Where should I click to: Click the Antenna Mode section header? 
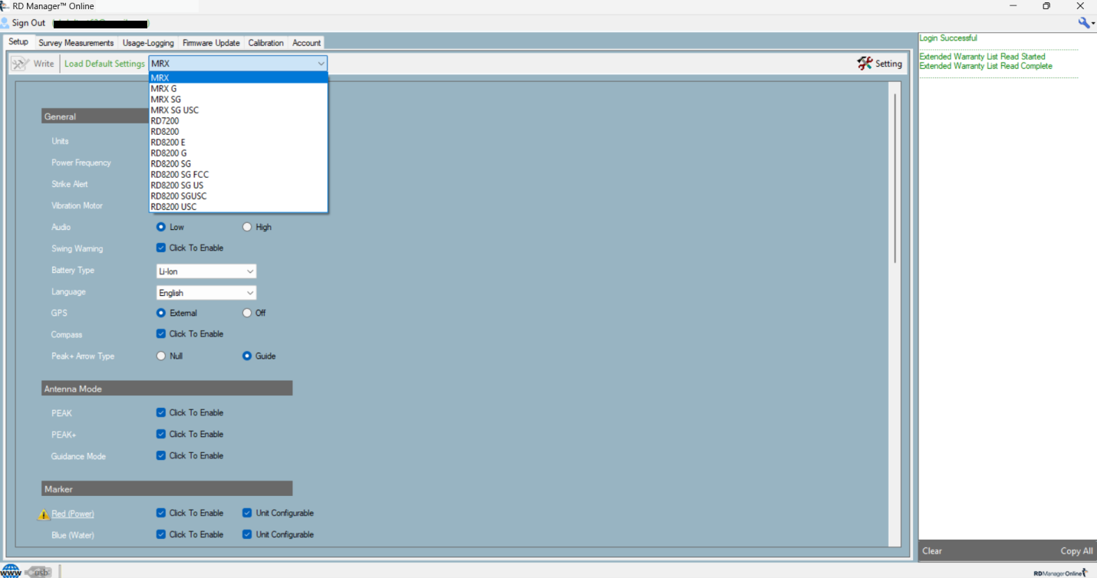(x=167, y=389)
